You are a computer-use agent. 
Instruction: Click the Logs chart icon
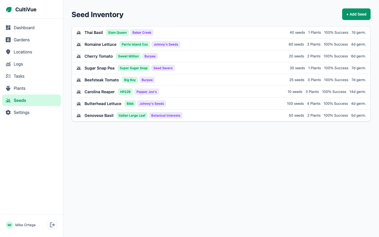point(8,64)
